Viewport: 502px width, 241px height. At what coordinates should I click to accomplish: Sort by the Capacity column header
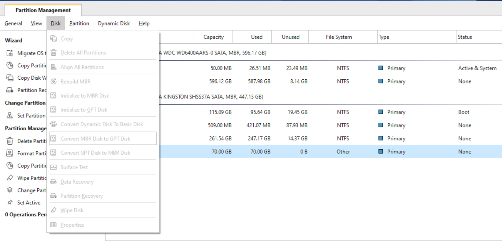[213, 37]
